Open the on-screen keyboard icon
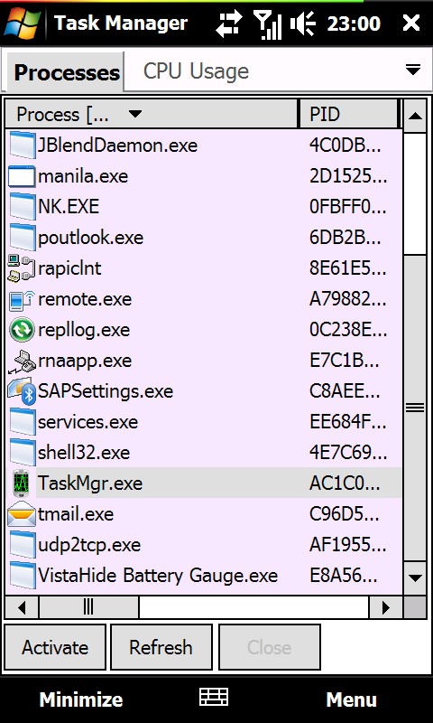This screenshot has width=433, height=723. click(214, 697)
